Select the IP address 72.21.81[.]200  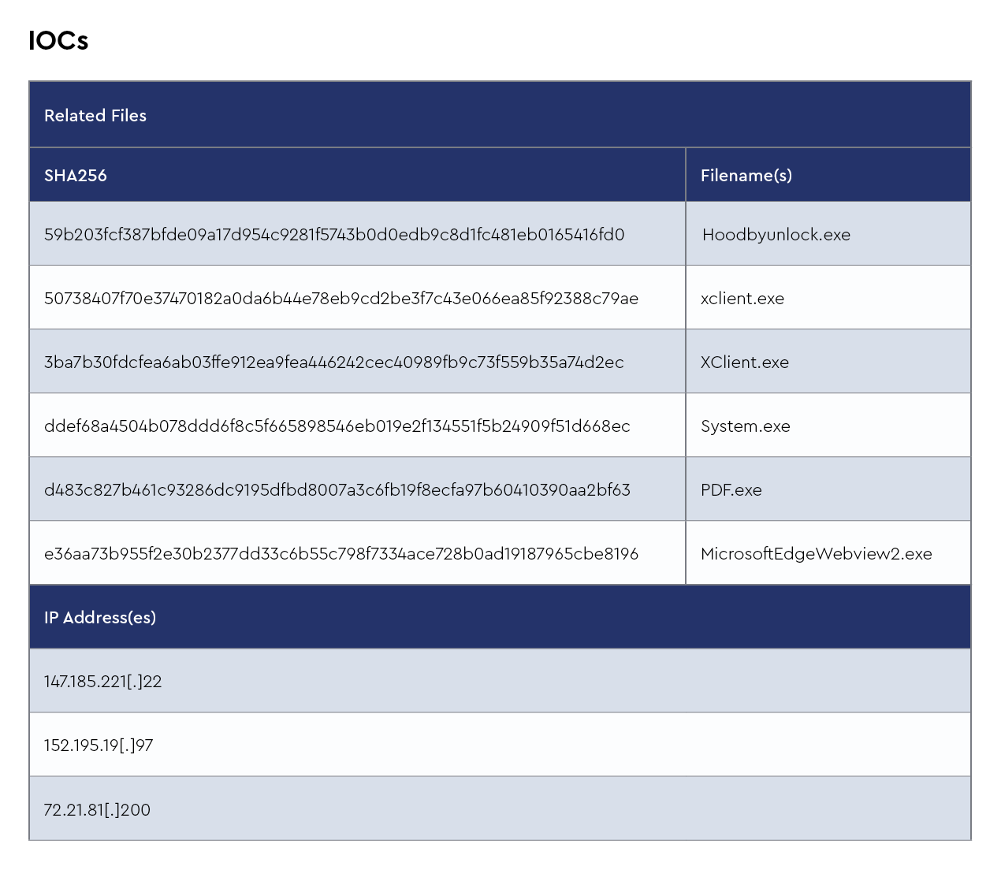tap(97, 810)
